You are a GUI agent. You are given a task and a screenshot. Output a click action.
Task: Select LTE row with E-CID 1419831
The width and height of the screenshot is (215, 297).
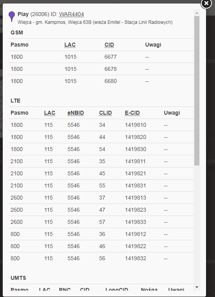[101, 185]
